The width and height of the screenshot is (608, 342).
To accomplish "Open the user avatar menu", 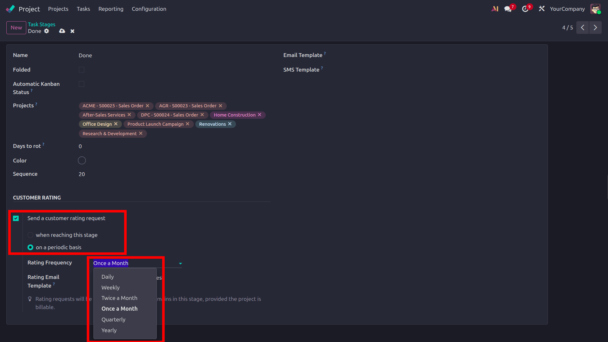I will point(595,9).
